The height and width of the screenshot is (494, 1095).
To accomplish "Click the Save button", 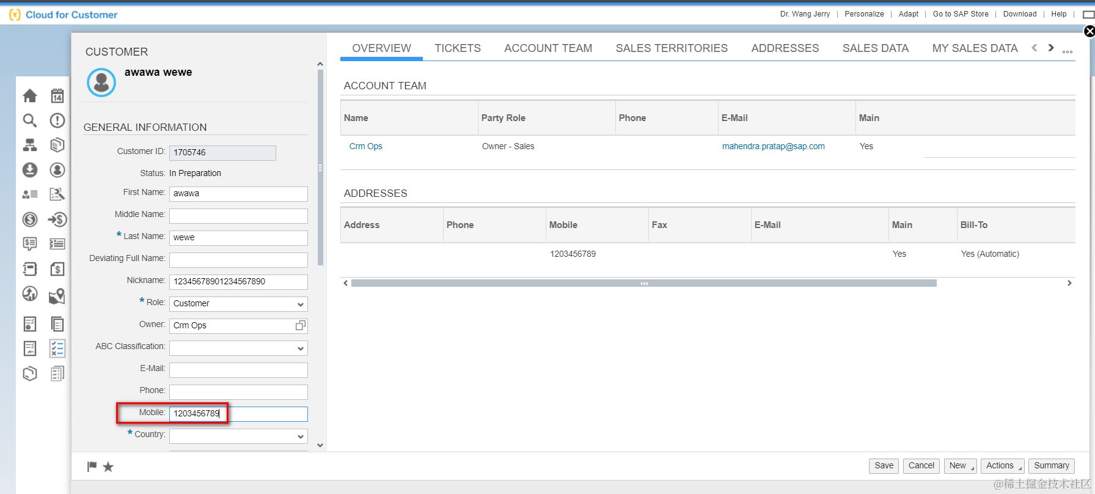I will pyautogui.click(x=884, y=466).
